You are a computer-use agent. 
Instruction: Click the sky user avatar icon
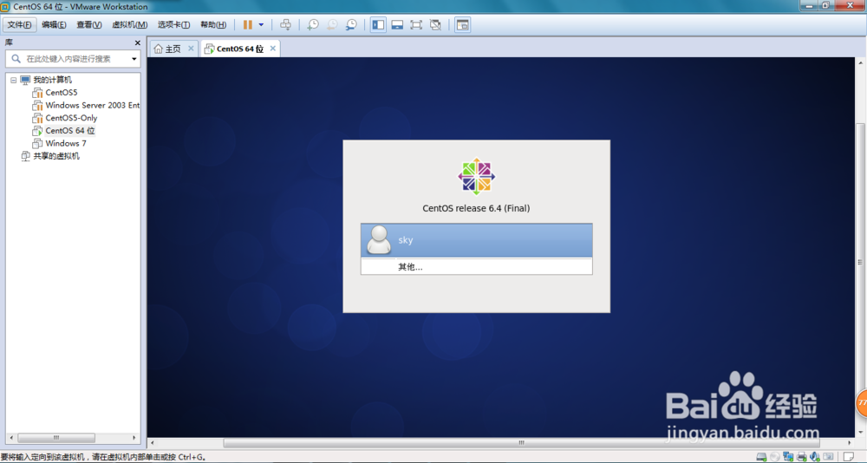pos(379,239)
